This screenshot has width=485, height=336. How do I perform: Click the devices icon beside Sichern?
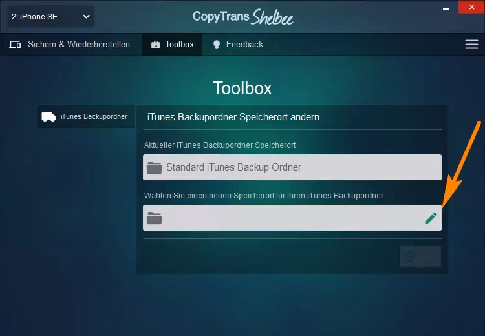tap(15, 45)
